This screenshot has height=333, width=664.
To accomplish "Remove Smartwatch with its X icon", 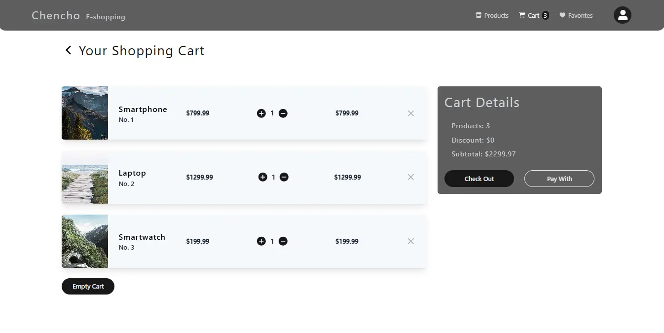I will pyautogui.click(x=410, y=241).
